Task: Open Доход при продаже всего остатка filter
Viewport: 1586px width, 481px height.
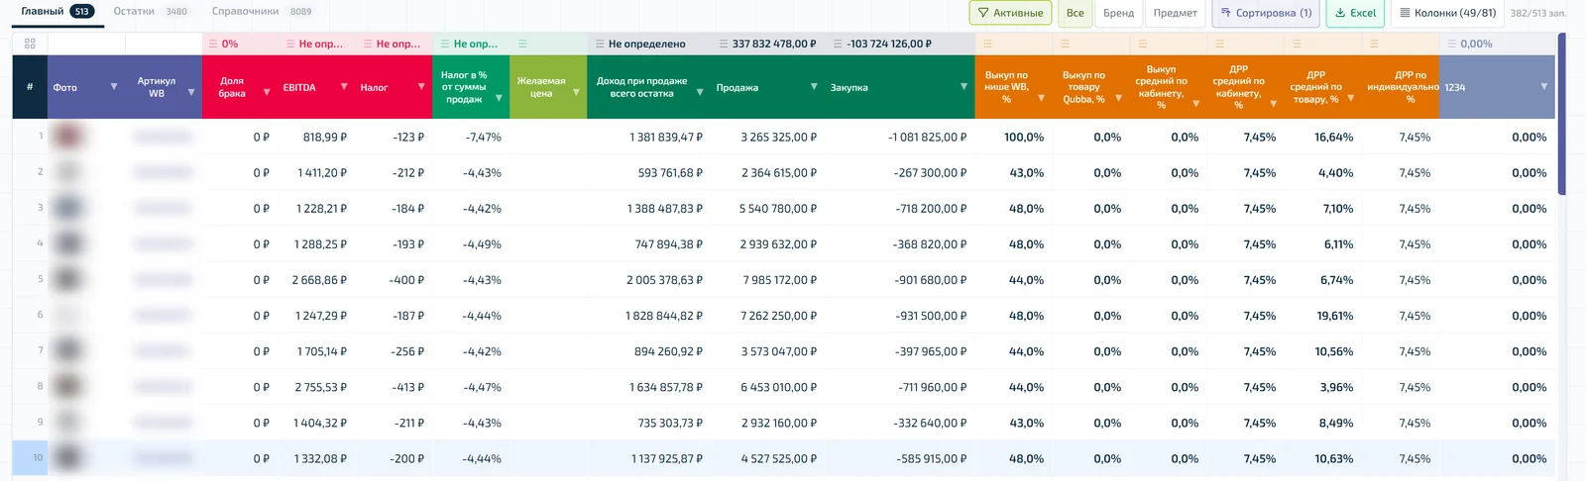Action: click(x=700, y=92)
